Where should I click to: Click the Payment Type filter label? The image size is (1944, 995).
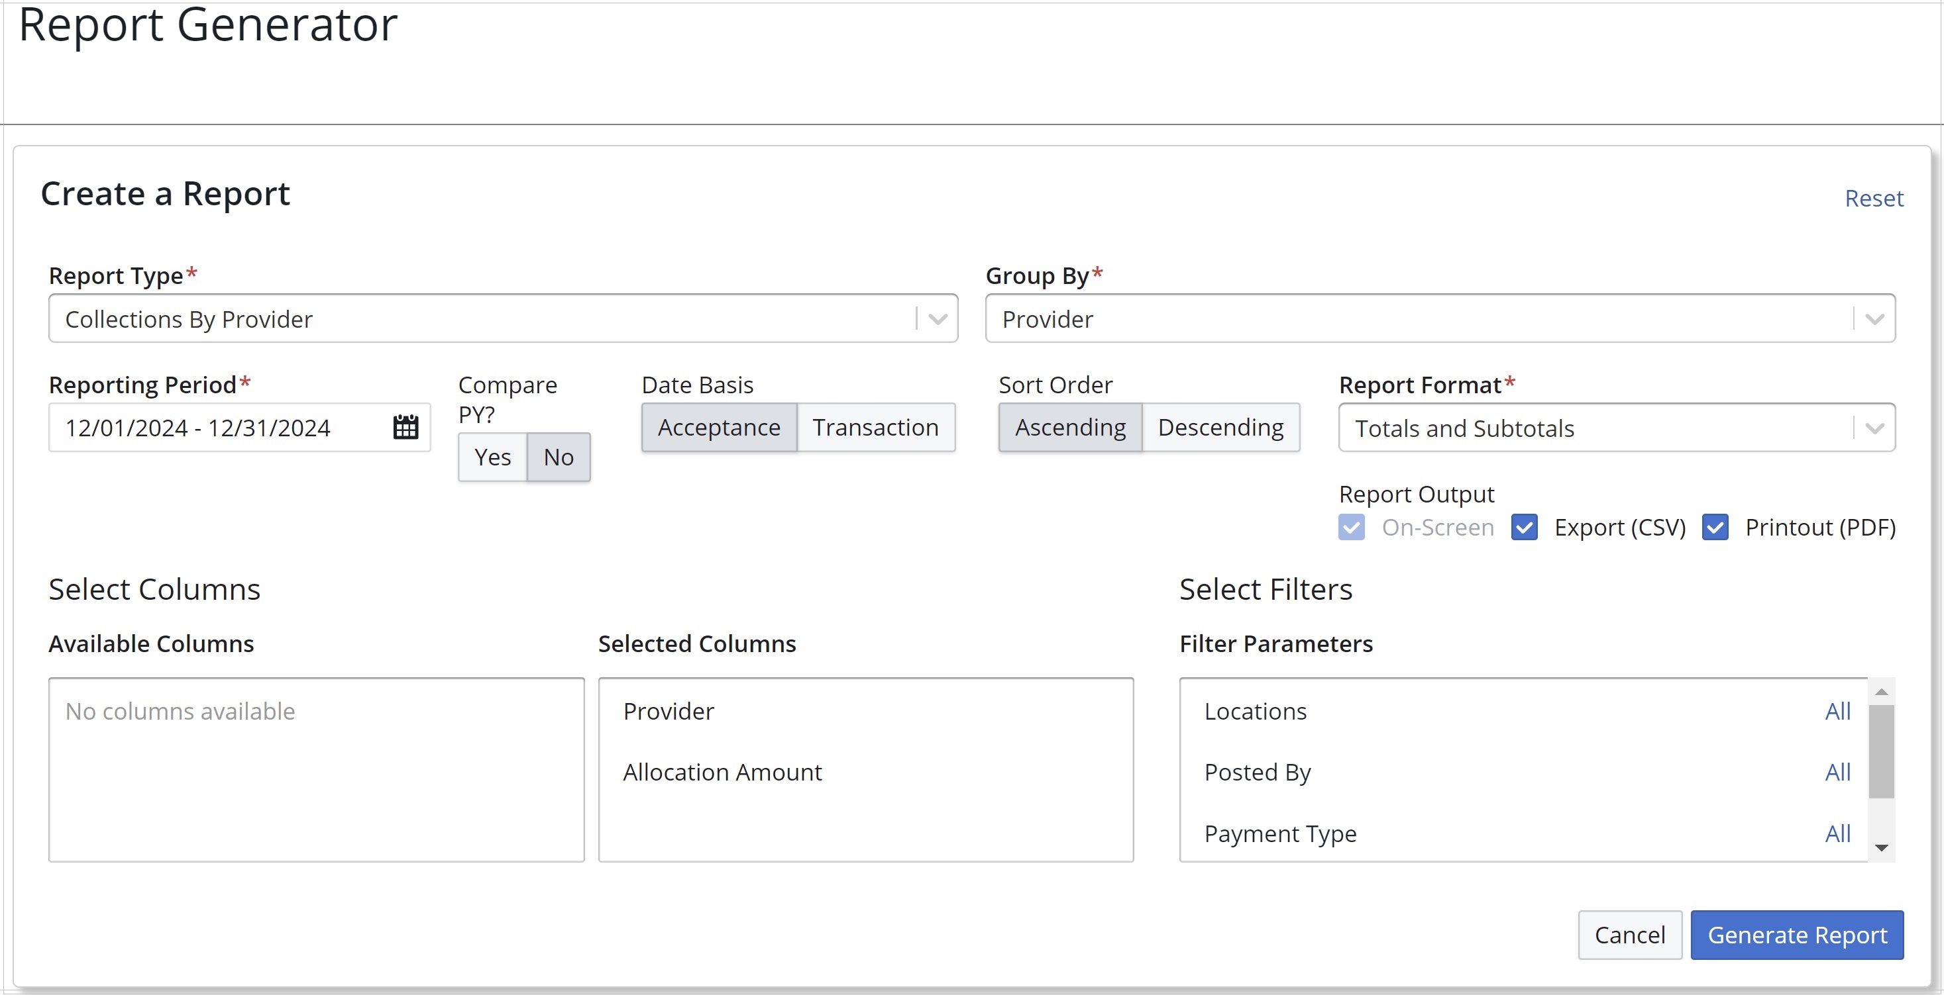coord(1280,834)
